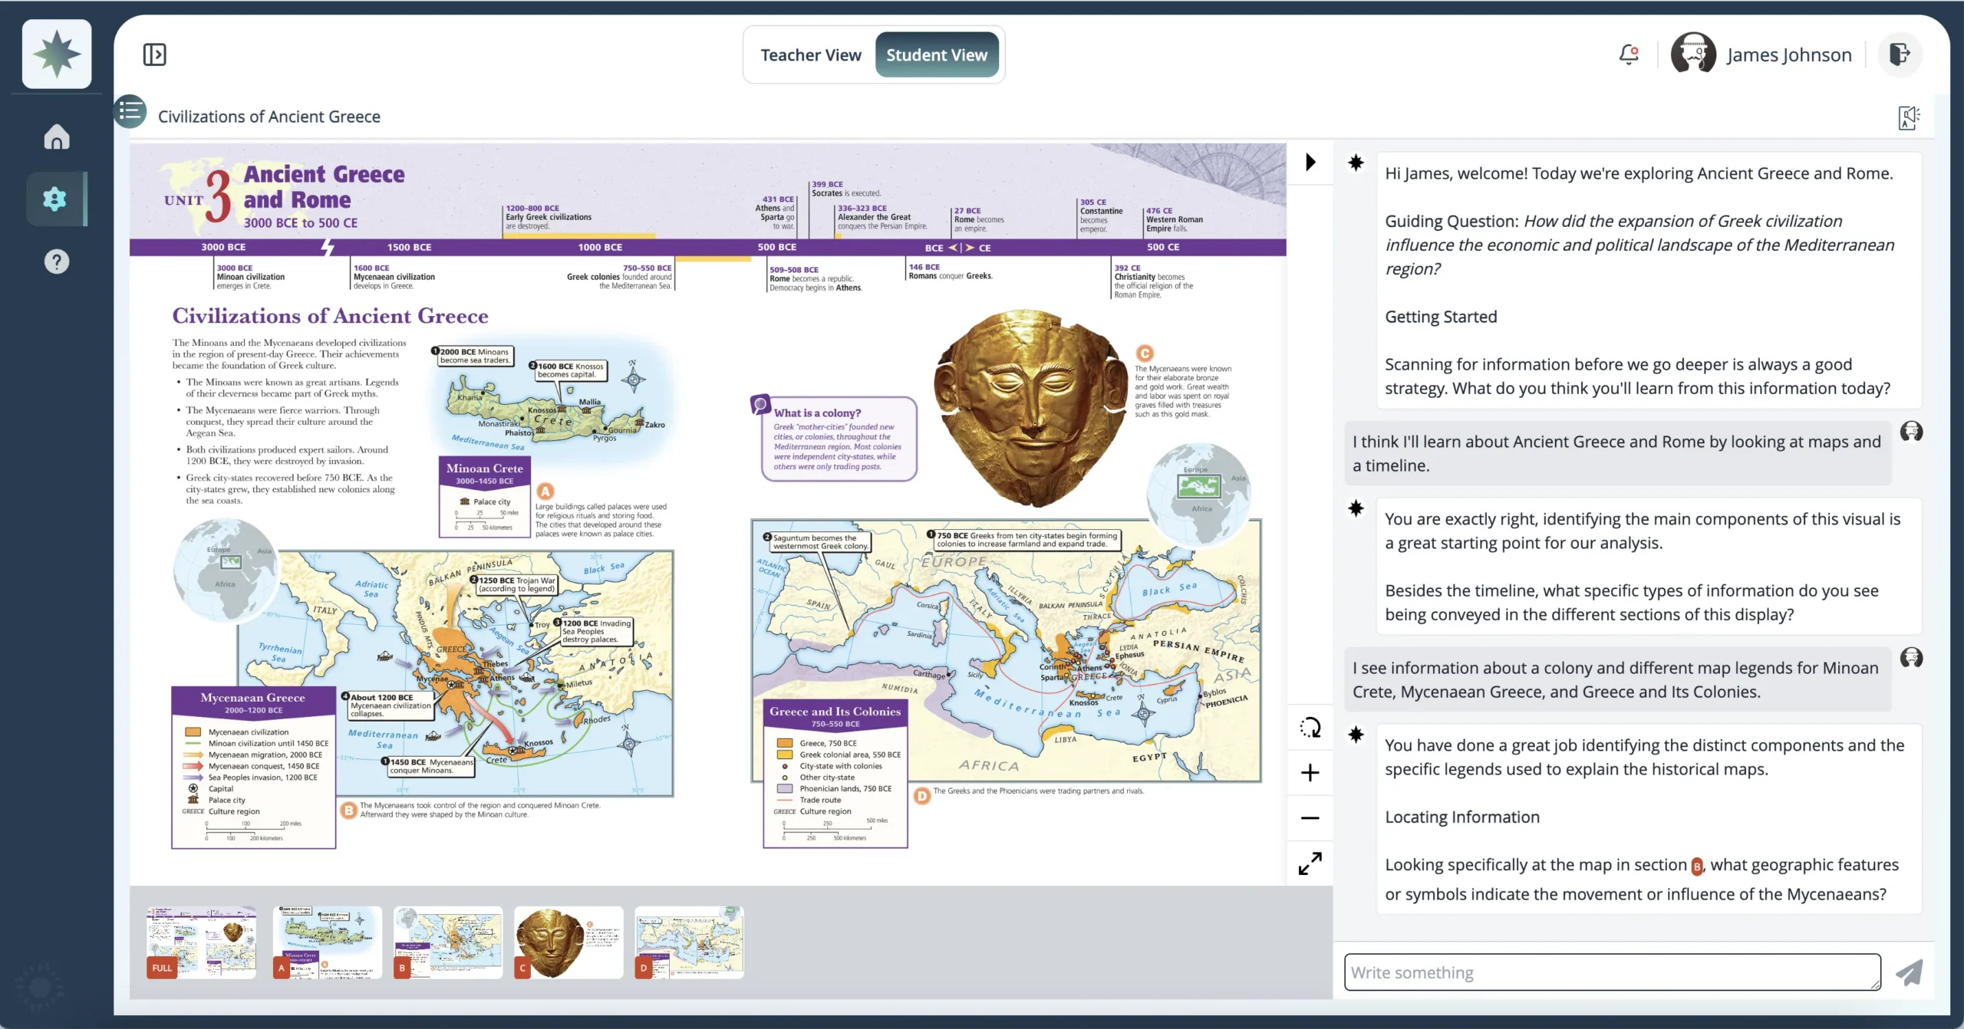Select the FULL image thumbnail

pyautogui.click(x=202, y=942)
